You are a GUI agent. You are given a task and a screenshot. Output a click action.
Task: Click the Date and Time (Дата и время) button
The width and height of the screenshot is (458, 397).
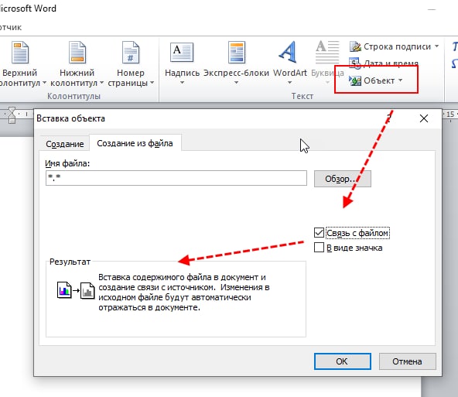tap(384, 63)
